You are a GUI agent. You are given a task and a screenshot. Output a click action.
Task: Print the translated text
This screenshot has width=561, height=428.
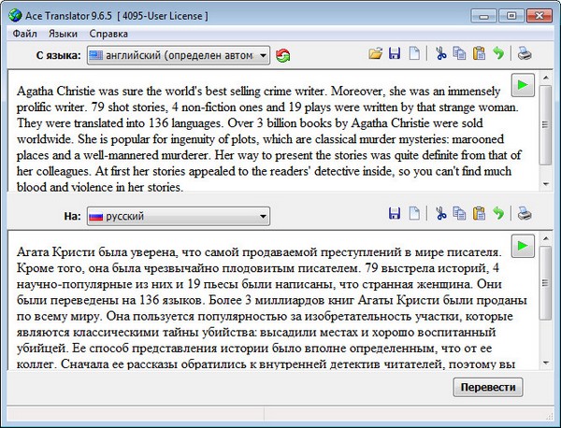pos(525,215)
